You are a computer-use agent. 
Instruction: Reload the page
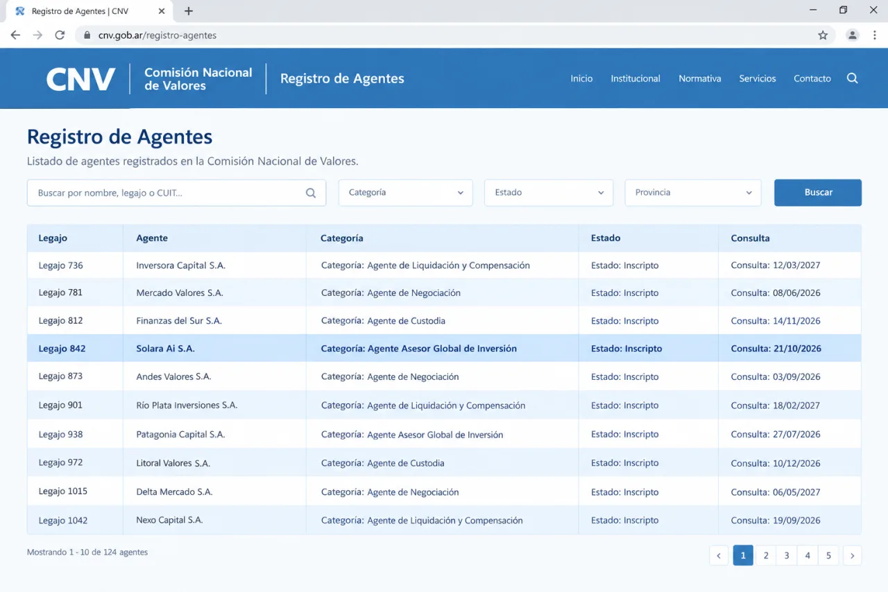[x=60, y=35]
